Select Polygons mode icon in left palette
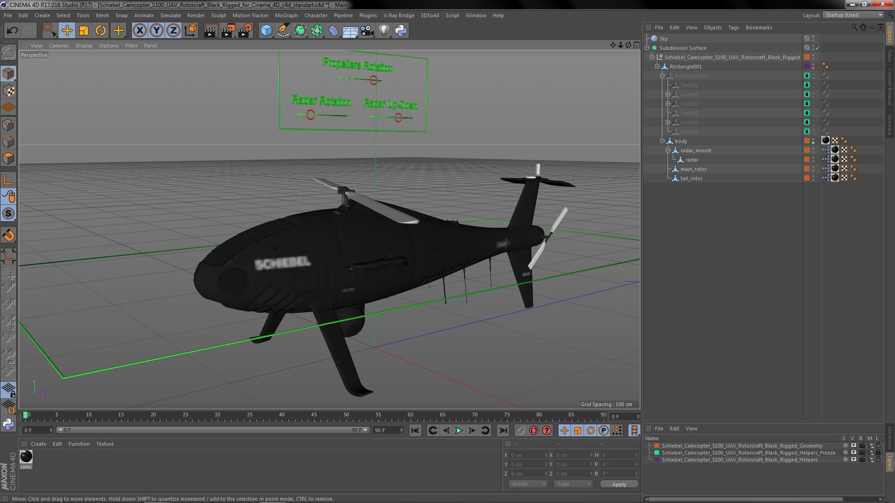This screenshot has height=503, width=895. [8, 158]
